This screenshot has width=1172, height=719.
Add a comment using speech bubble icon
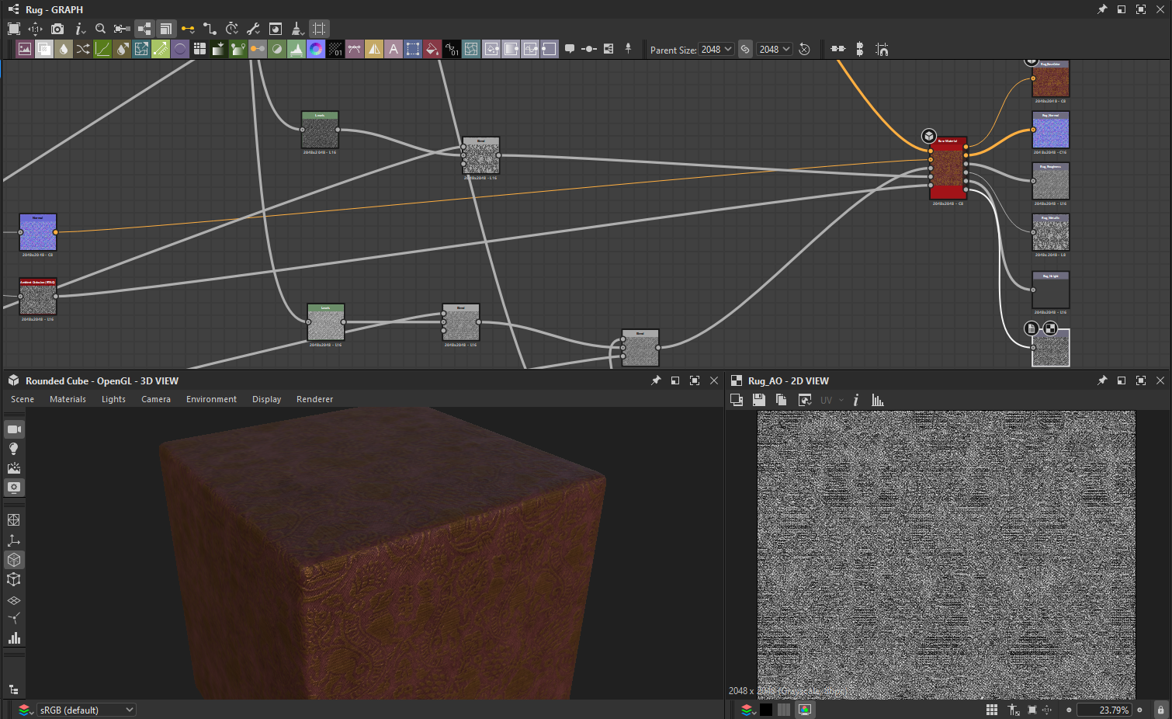point(570,49)
